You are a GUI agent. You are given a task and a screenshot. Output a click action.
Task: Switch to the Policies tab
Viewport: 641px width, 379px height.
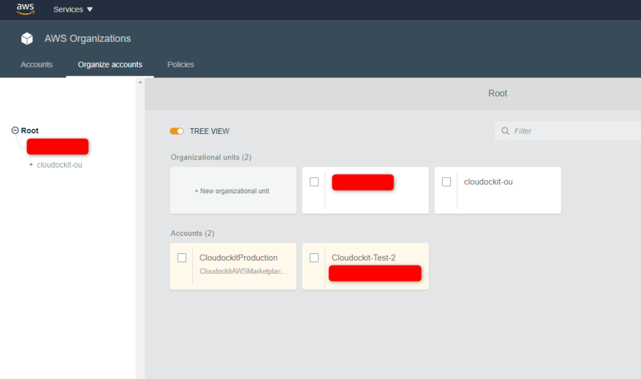click(x=180, y=64)
